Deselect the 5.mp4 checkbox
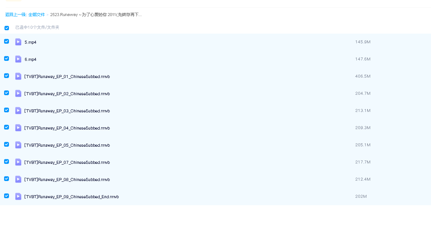This screenshot has height=234, width=431. coord(7,41)
